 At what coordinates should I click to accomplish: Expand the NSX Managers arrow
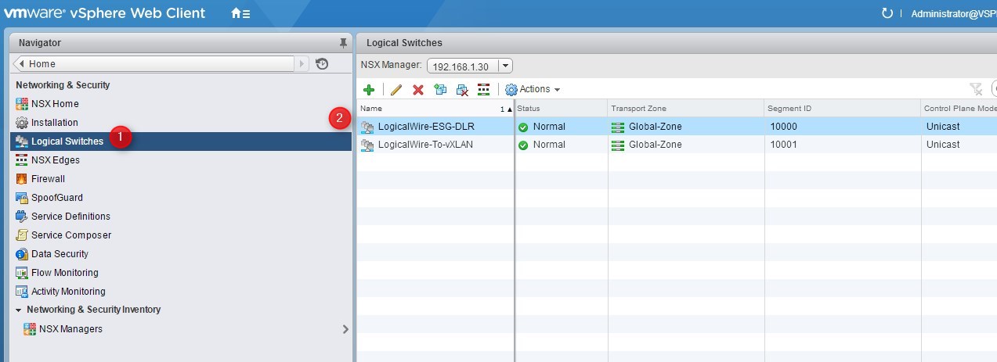coord(345,329)
